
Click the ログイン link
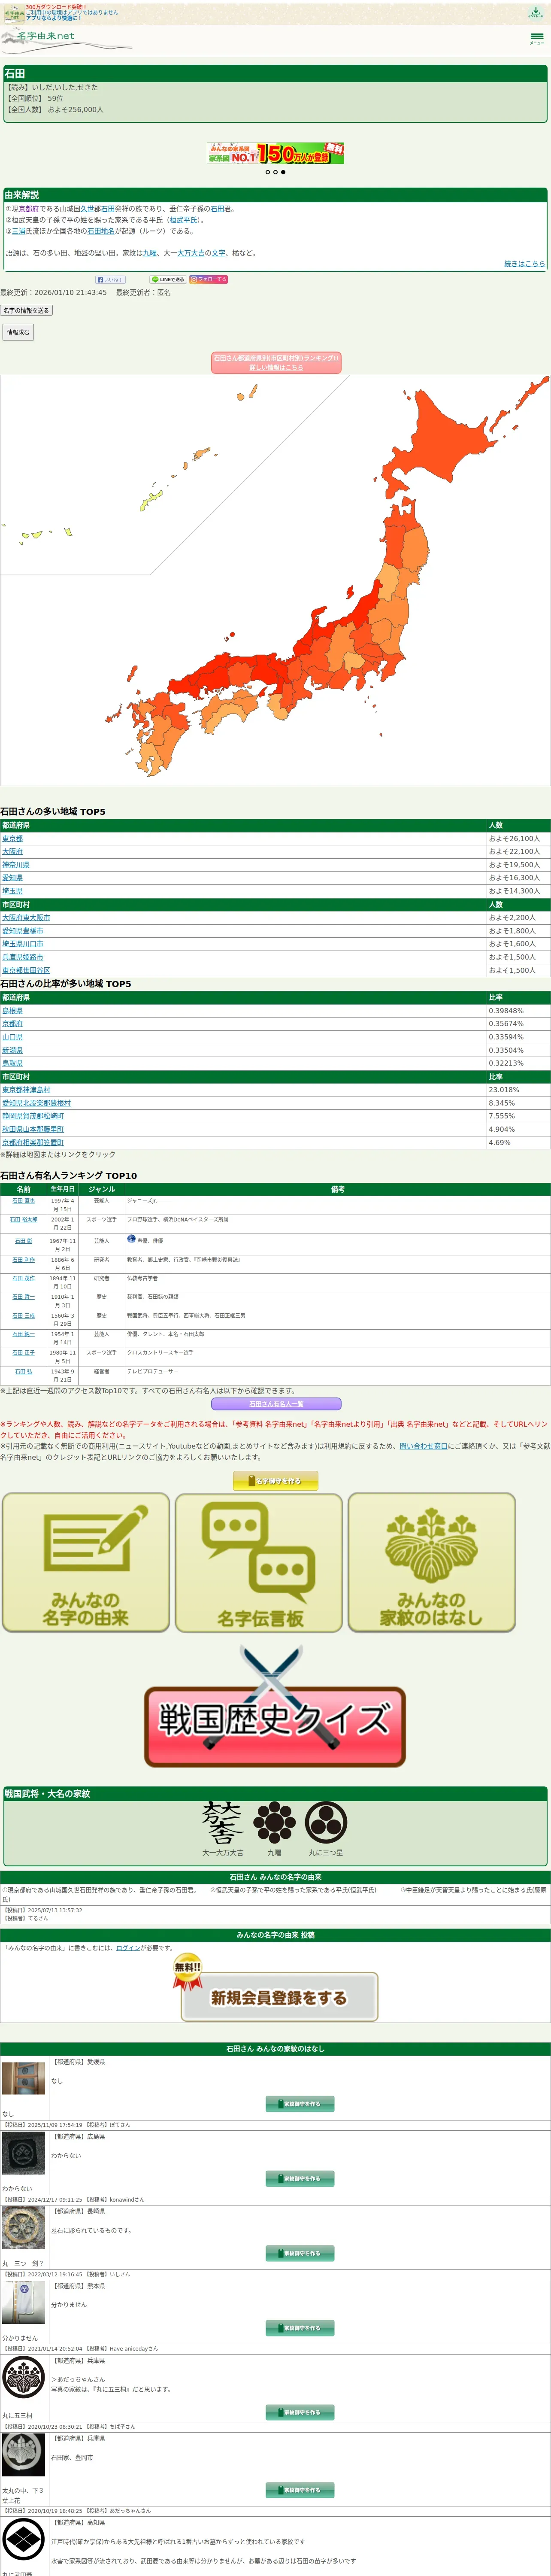coord(128,1948)
